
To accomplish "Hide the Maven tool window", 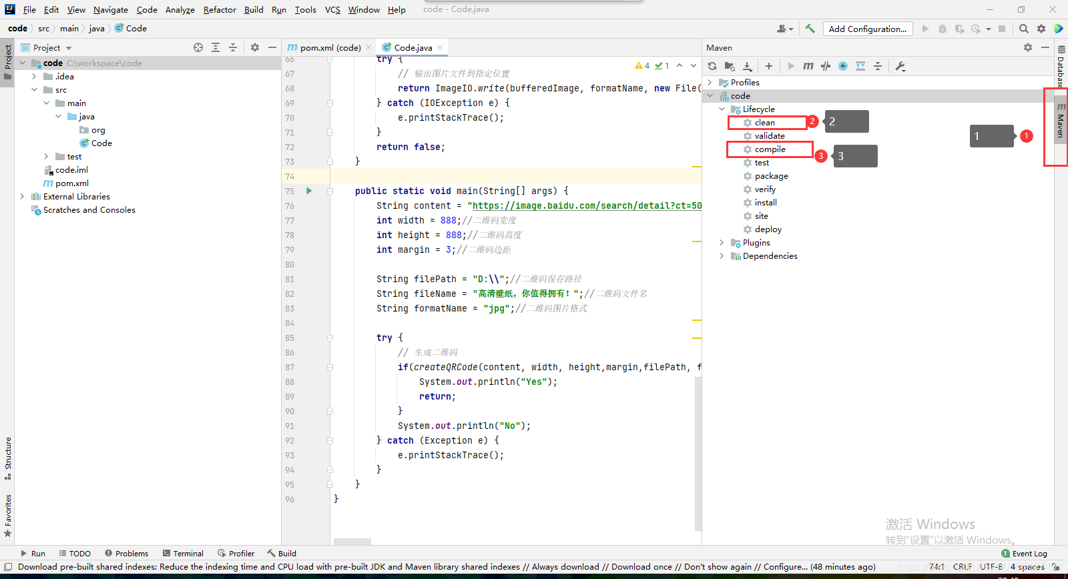I will coord(1045,47).
